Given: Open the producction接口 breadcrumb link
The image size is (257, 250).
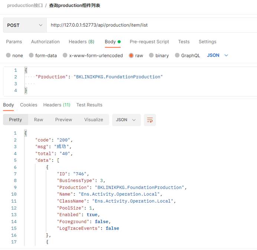Looking at the screenshot, I should point(25,6).
